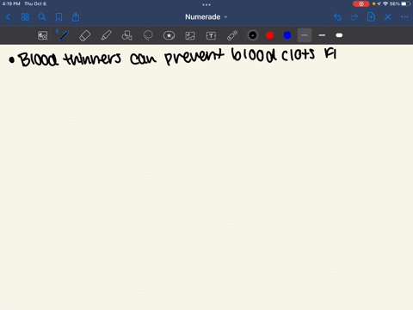The height and width of the screenshot is (310, 413).
Task: Select the Highlighter tool
Action: click(106, 35)
